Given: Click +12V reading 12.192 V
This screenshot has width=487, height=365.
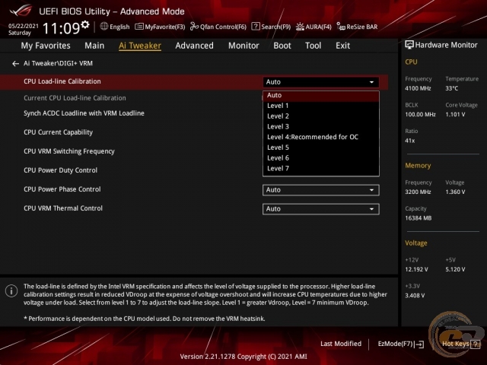Looking at the screenshot, I should click(x=416, y=269).
